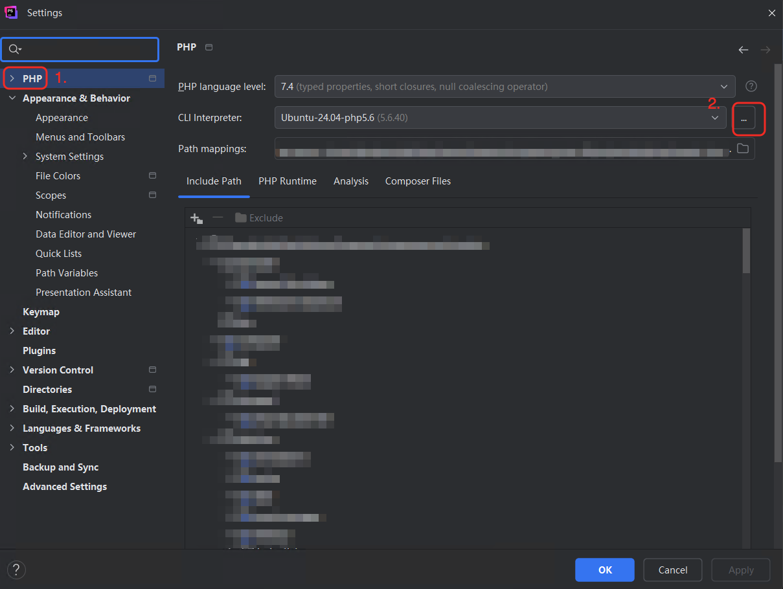Switch to the Analysis tab
The width and height of the screenshot is (783, 589).
[351, 181]
